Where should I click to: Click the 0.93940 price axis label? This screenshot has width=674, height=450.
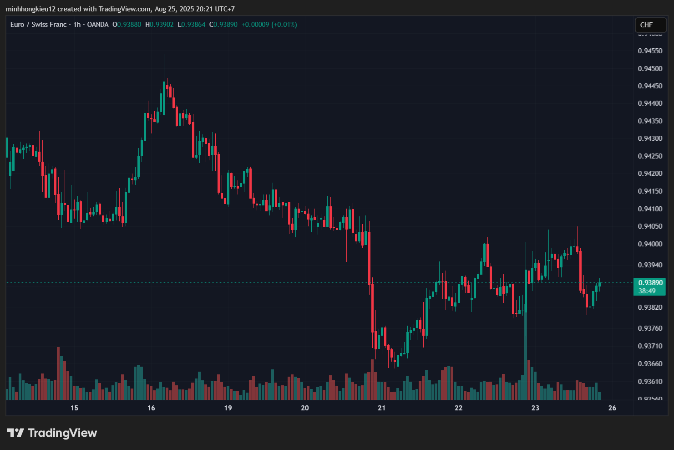coord(650,265)
